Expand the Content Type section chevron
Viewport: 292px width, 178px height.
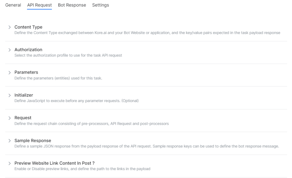tap(9, 27)
